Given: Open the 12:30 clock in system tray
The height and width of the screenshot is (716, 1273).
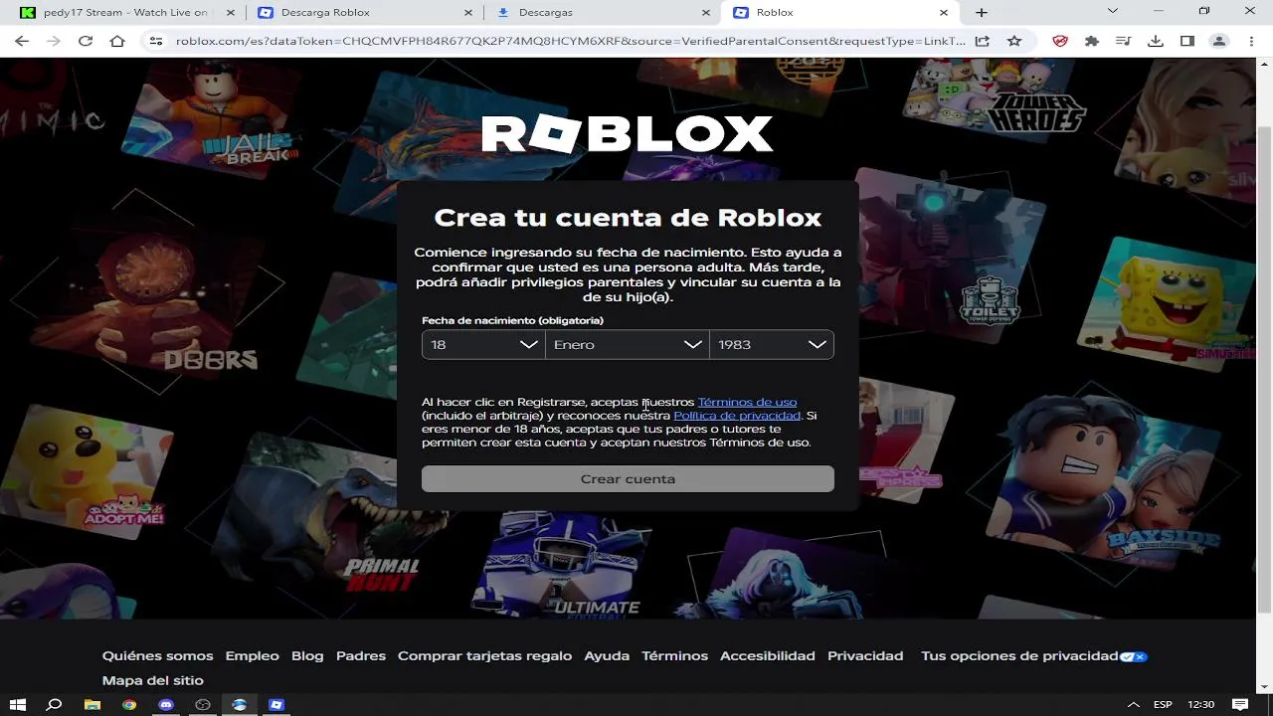Looking at the screenshot, I should click(1201, 704).
